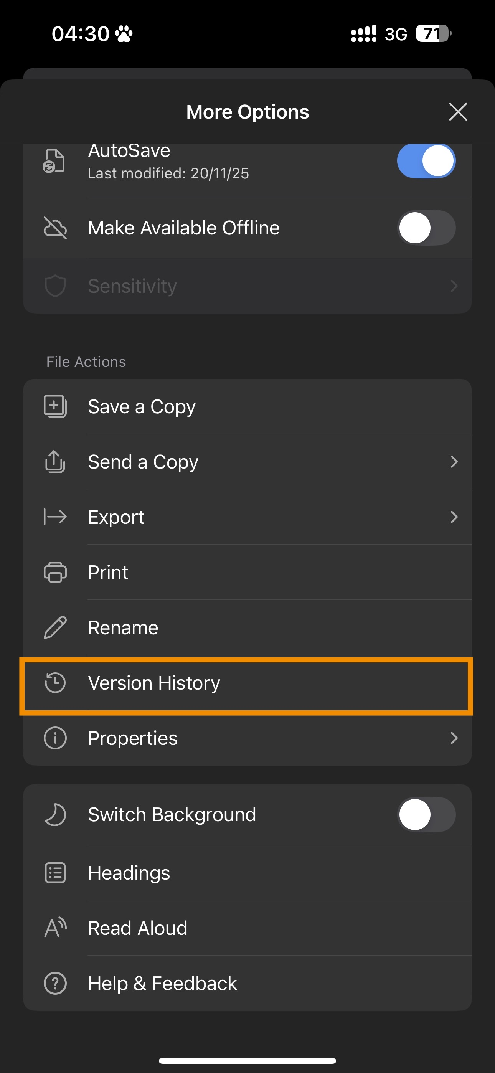Viewport: 495px width, 1073px height.
Task: Tap the Rename label text
Action: (123, 627)
